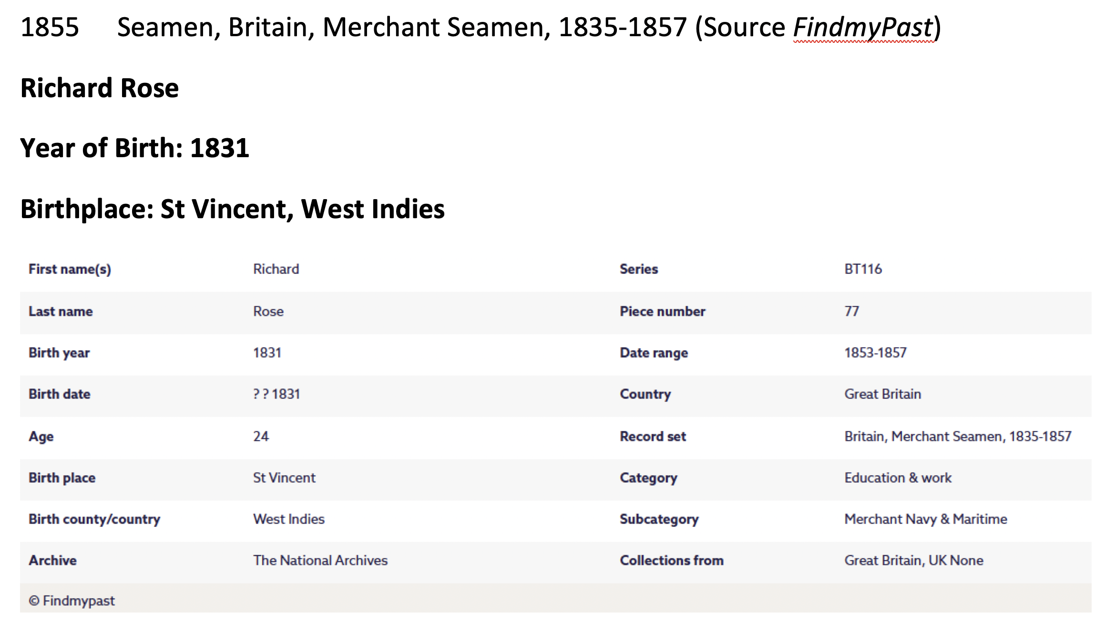Select the First name(s) label
The image size is (1105, 623).
(70, 269)
